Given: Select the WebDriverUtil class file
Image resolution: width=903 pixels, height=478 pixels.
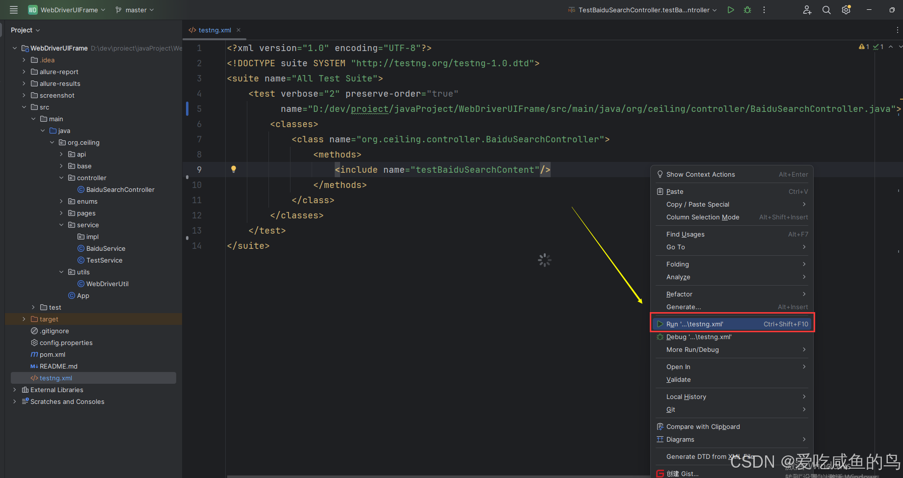Looking at the screenshot, I should pos(103,284).
